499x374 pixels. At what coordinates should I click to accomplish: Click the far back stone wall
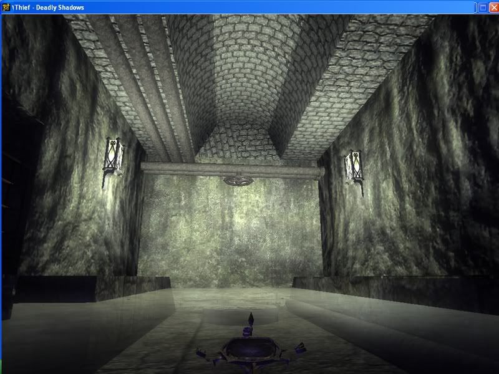[231, 237]
